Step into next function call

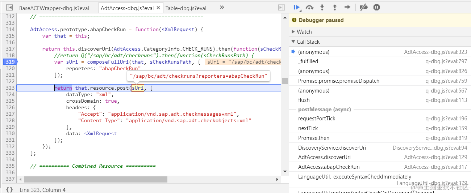[322, 7]
